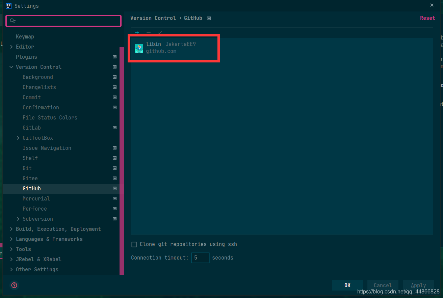Screen dimensions: 443x298
Task: Click the OK button
Action: [347, 285]
